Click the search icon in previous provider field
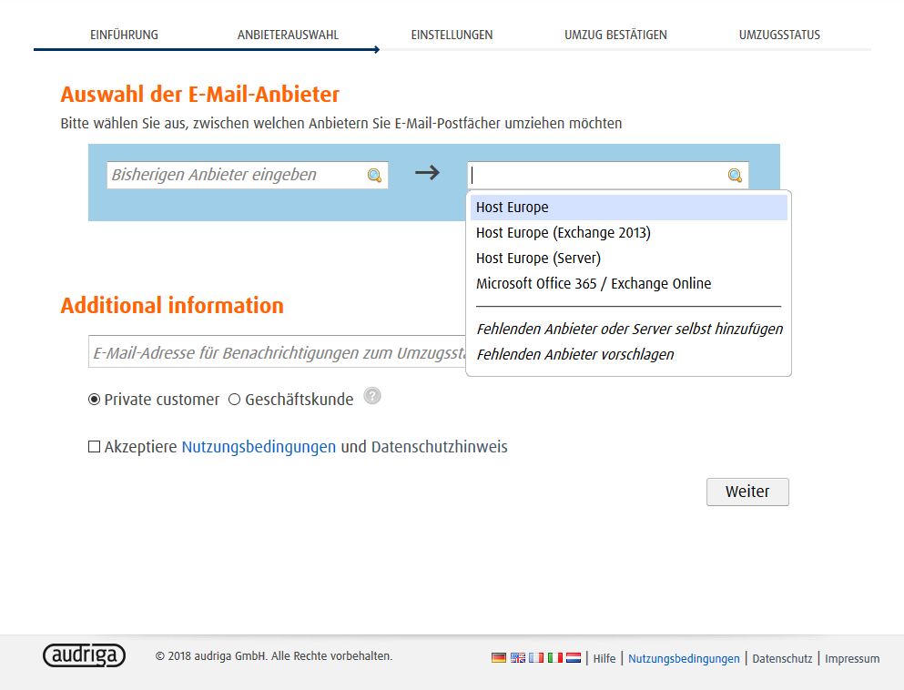 pyautogui.click(x=374, y=176)
